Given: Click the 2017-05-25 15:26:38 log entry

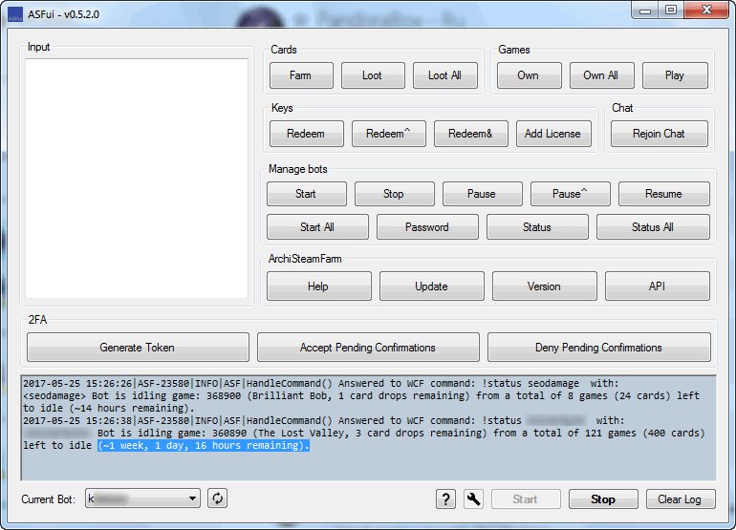Looking at the screenshot, I should pyautogui.click(x=324, y=420).
